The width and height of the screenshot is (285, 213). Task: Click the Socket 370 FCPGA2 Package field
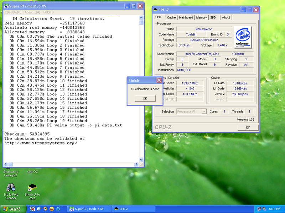[x=204, y=40]
